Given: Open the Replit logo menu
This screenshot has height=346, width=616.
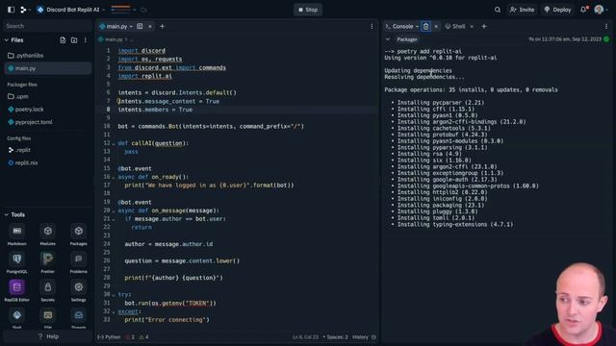Looking at the screenshot, I should tap(24, 10).
